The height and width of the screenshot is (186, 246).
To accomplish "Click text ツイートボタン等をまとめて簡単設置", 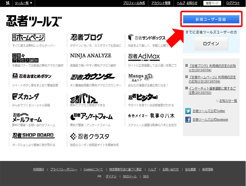I will [x=35, y=85].
